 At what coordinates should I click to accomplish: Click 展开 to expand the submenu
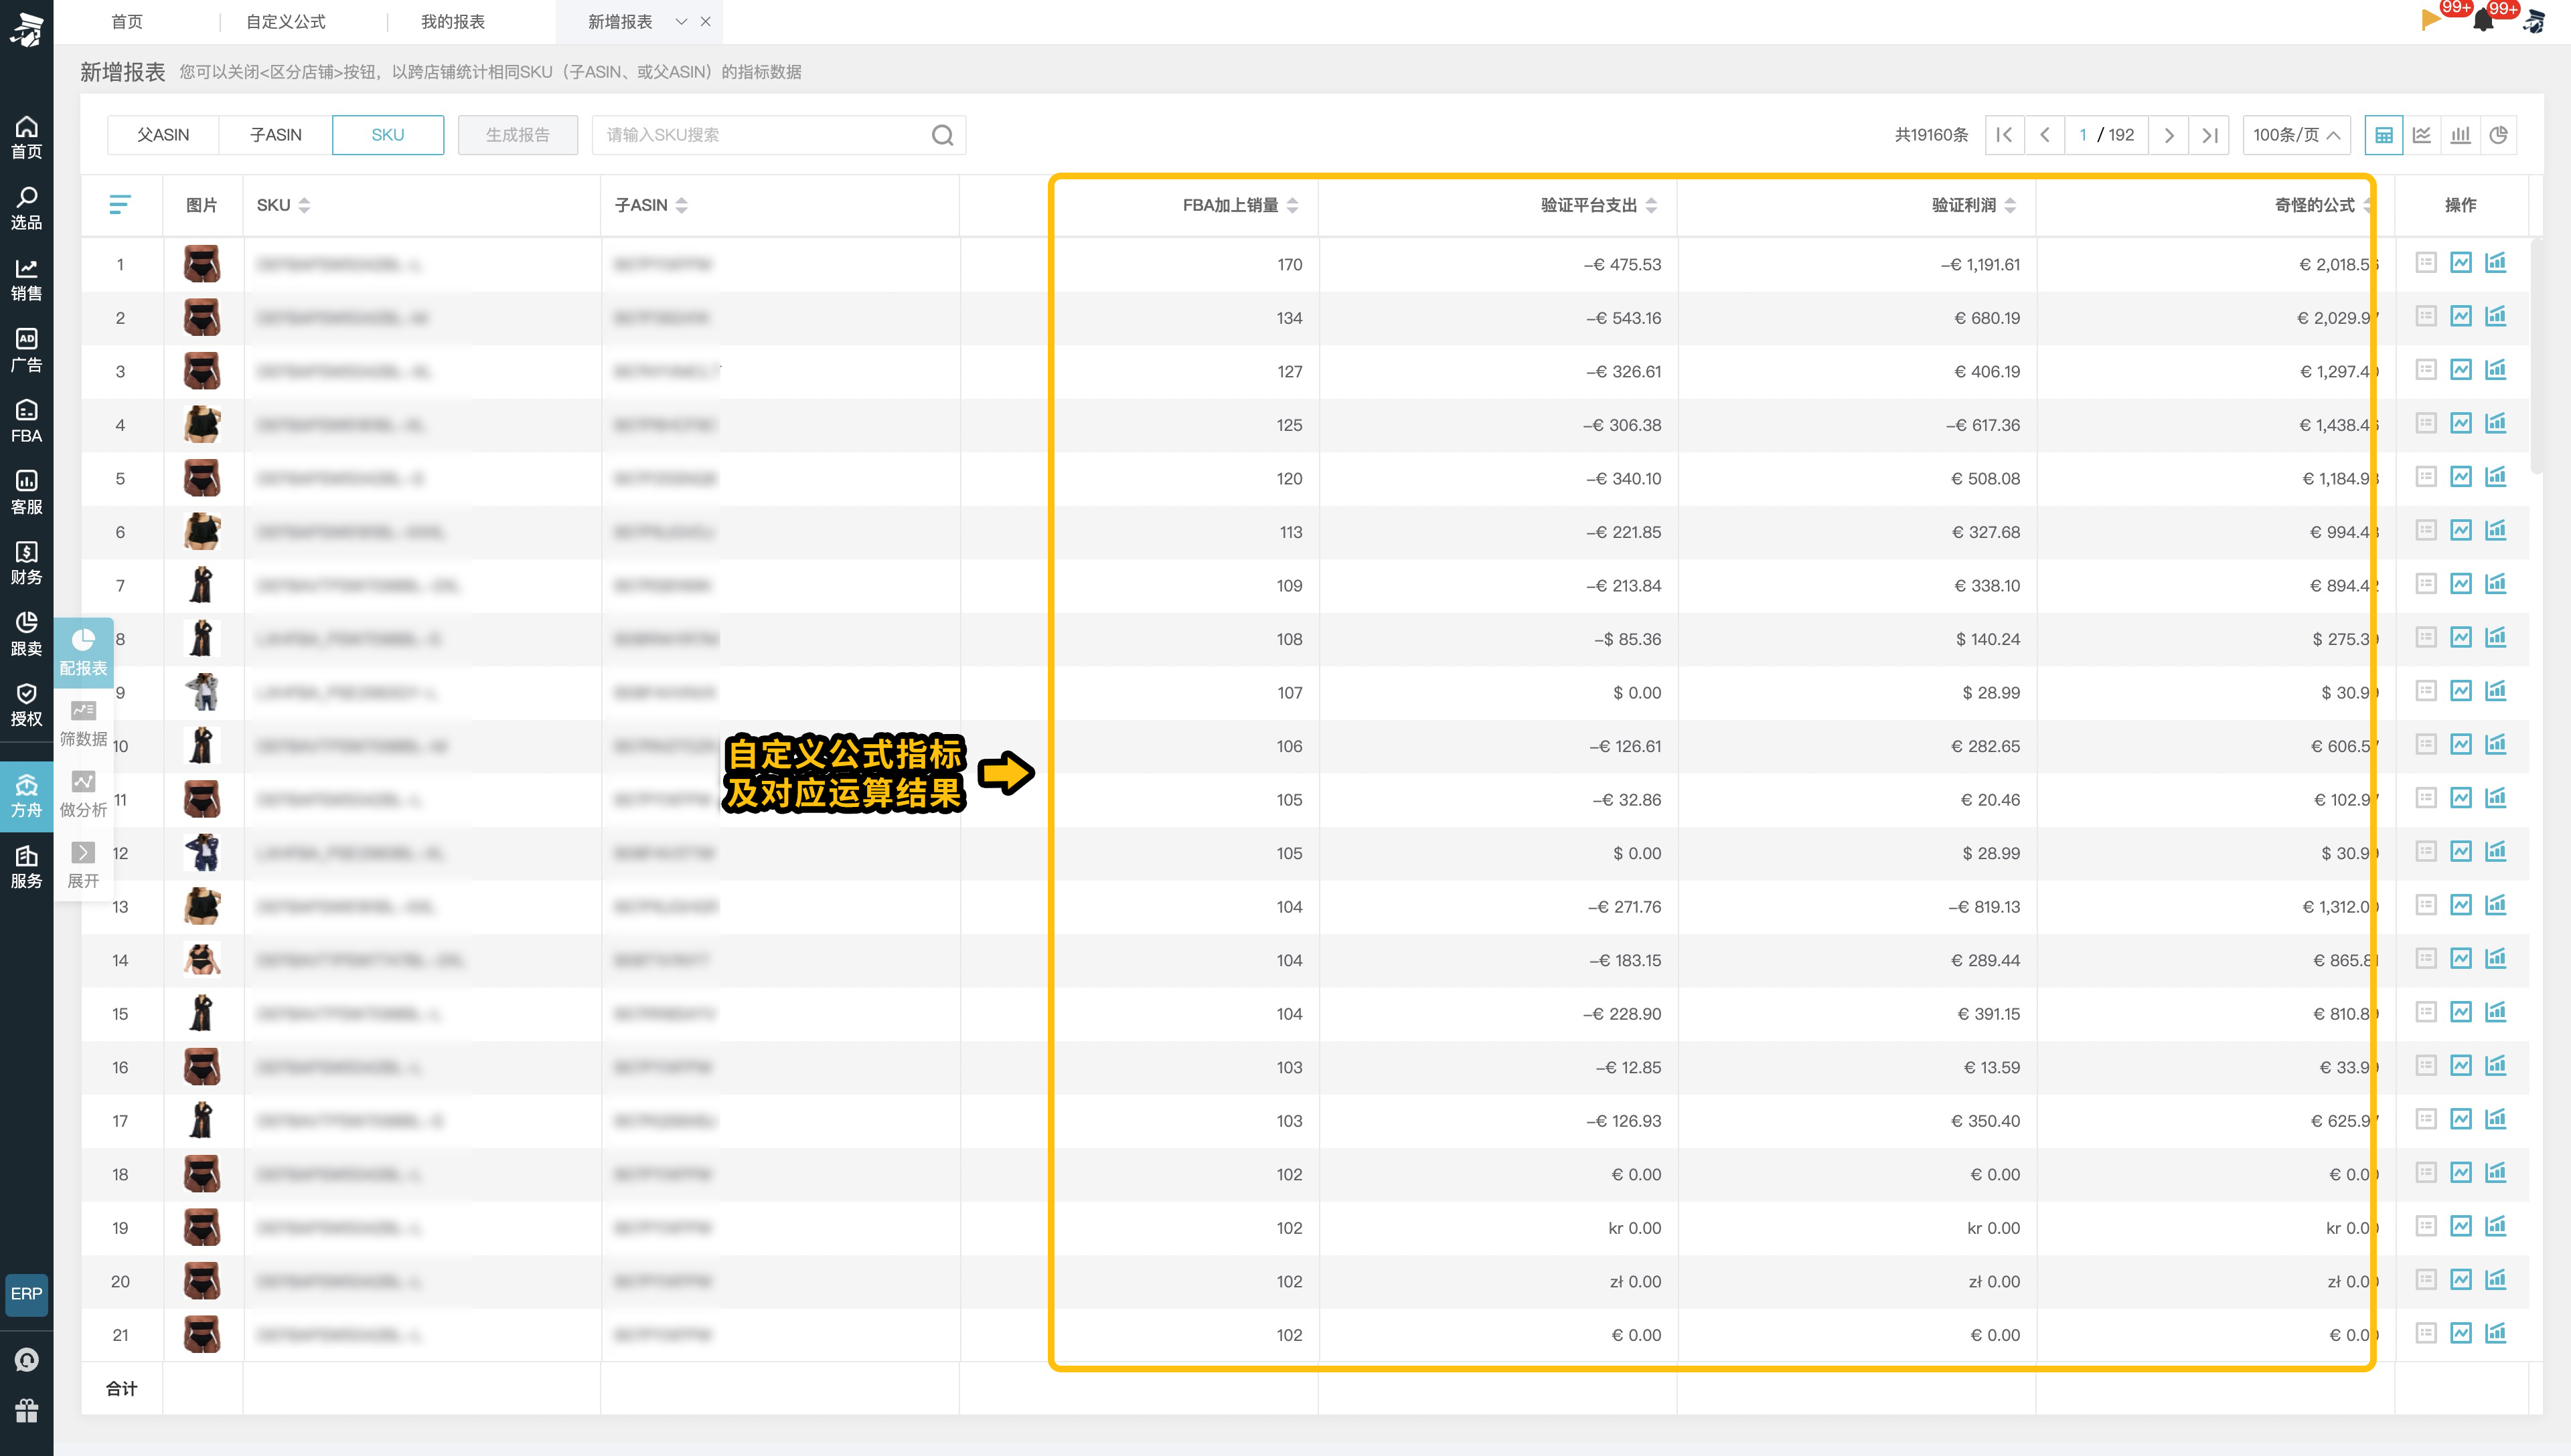click(83, 866)
